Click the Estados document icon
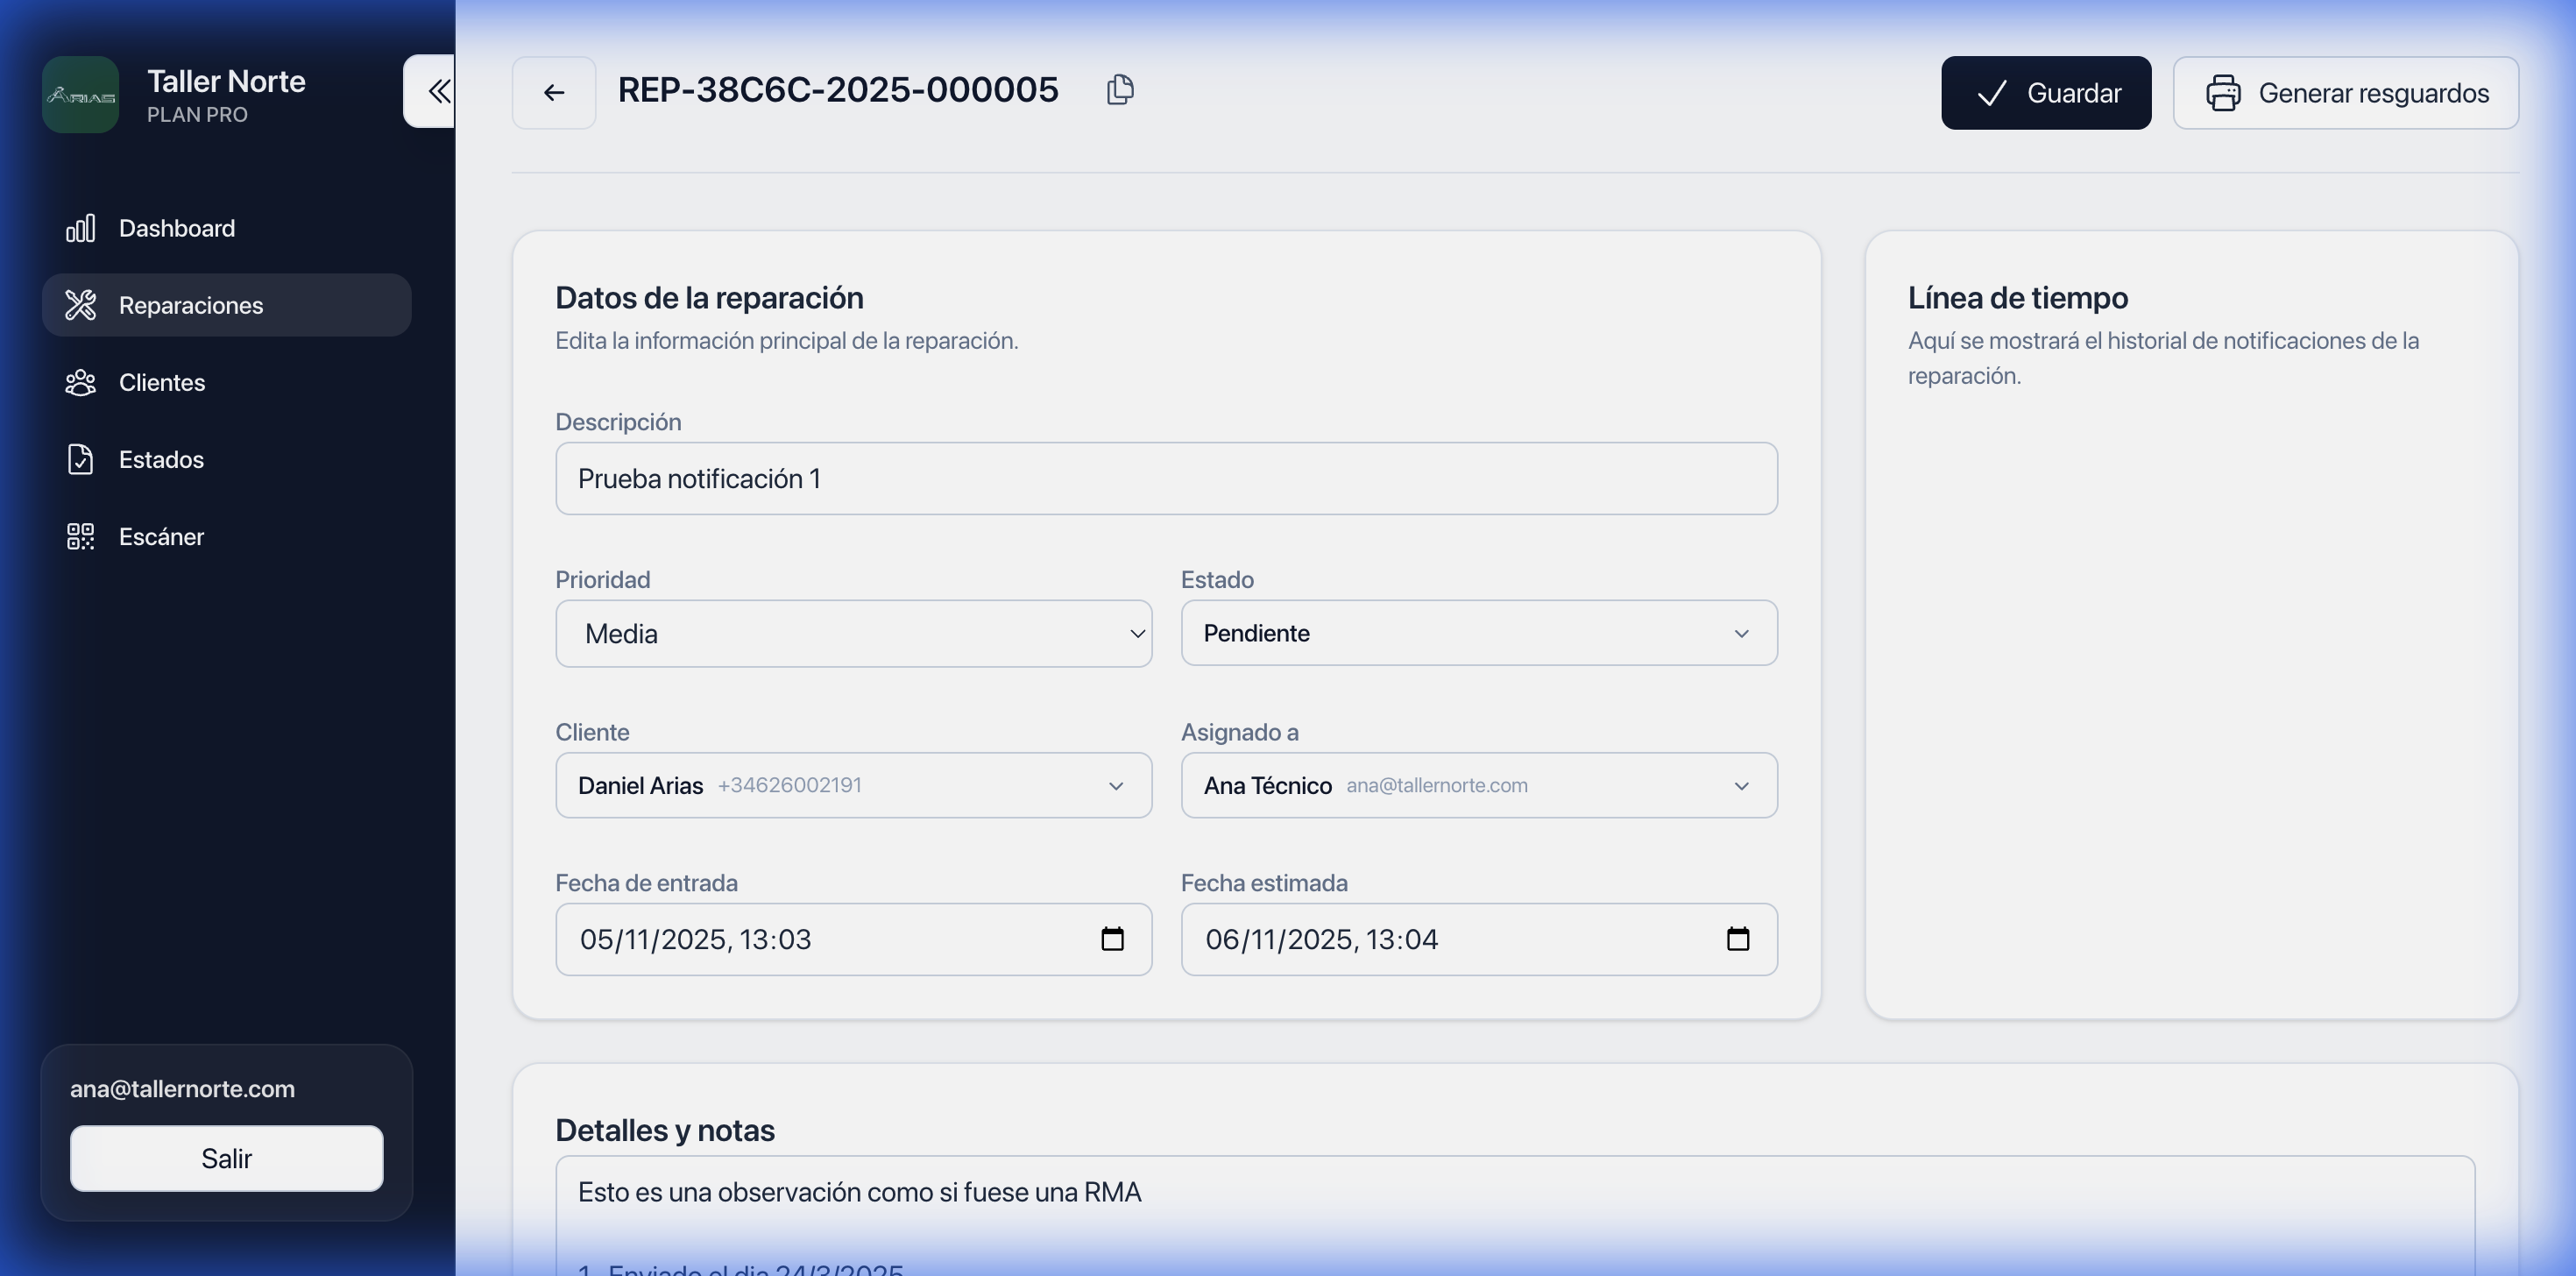The image size is (2576, 1276). tap(81, 459)
